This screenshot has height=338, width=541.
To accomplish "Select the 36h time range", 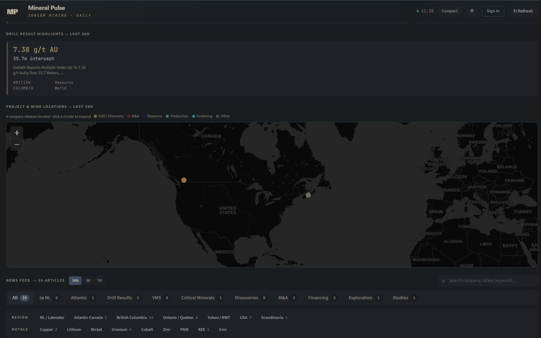I will 75,281.
